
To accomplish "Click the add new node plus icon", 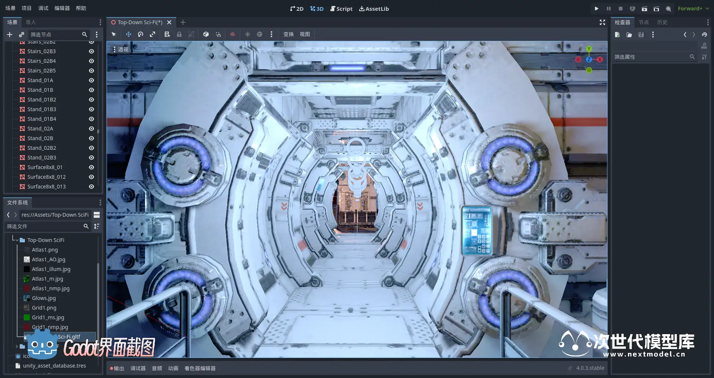I will (x=10, y=35).
